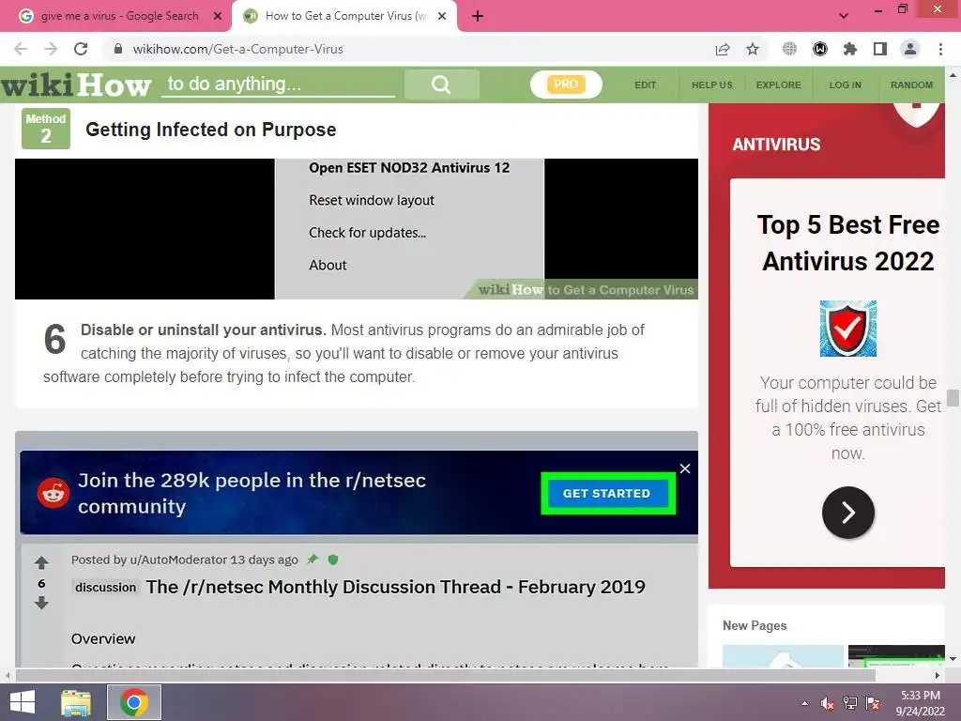961x721 pixels.
Task: Upvote the netsec discussion post
Action: click(41, 562)
